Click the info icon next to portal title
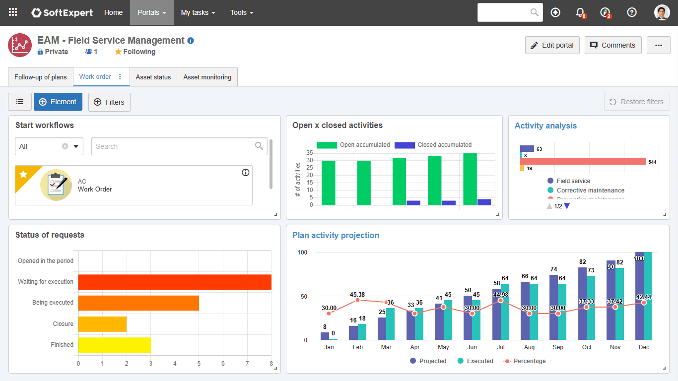The height and width of the screenshot is (381, 678). point(191,41)
